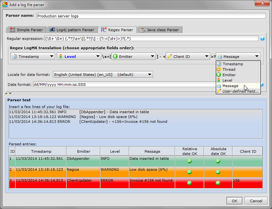272x209 pixels.
Task: Click the Date format input field
Action: click(125, 85)
